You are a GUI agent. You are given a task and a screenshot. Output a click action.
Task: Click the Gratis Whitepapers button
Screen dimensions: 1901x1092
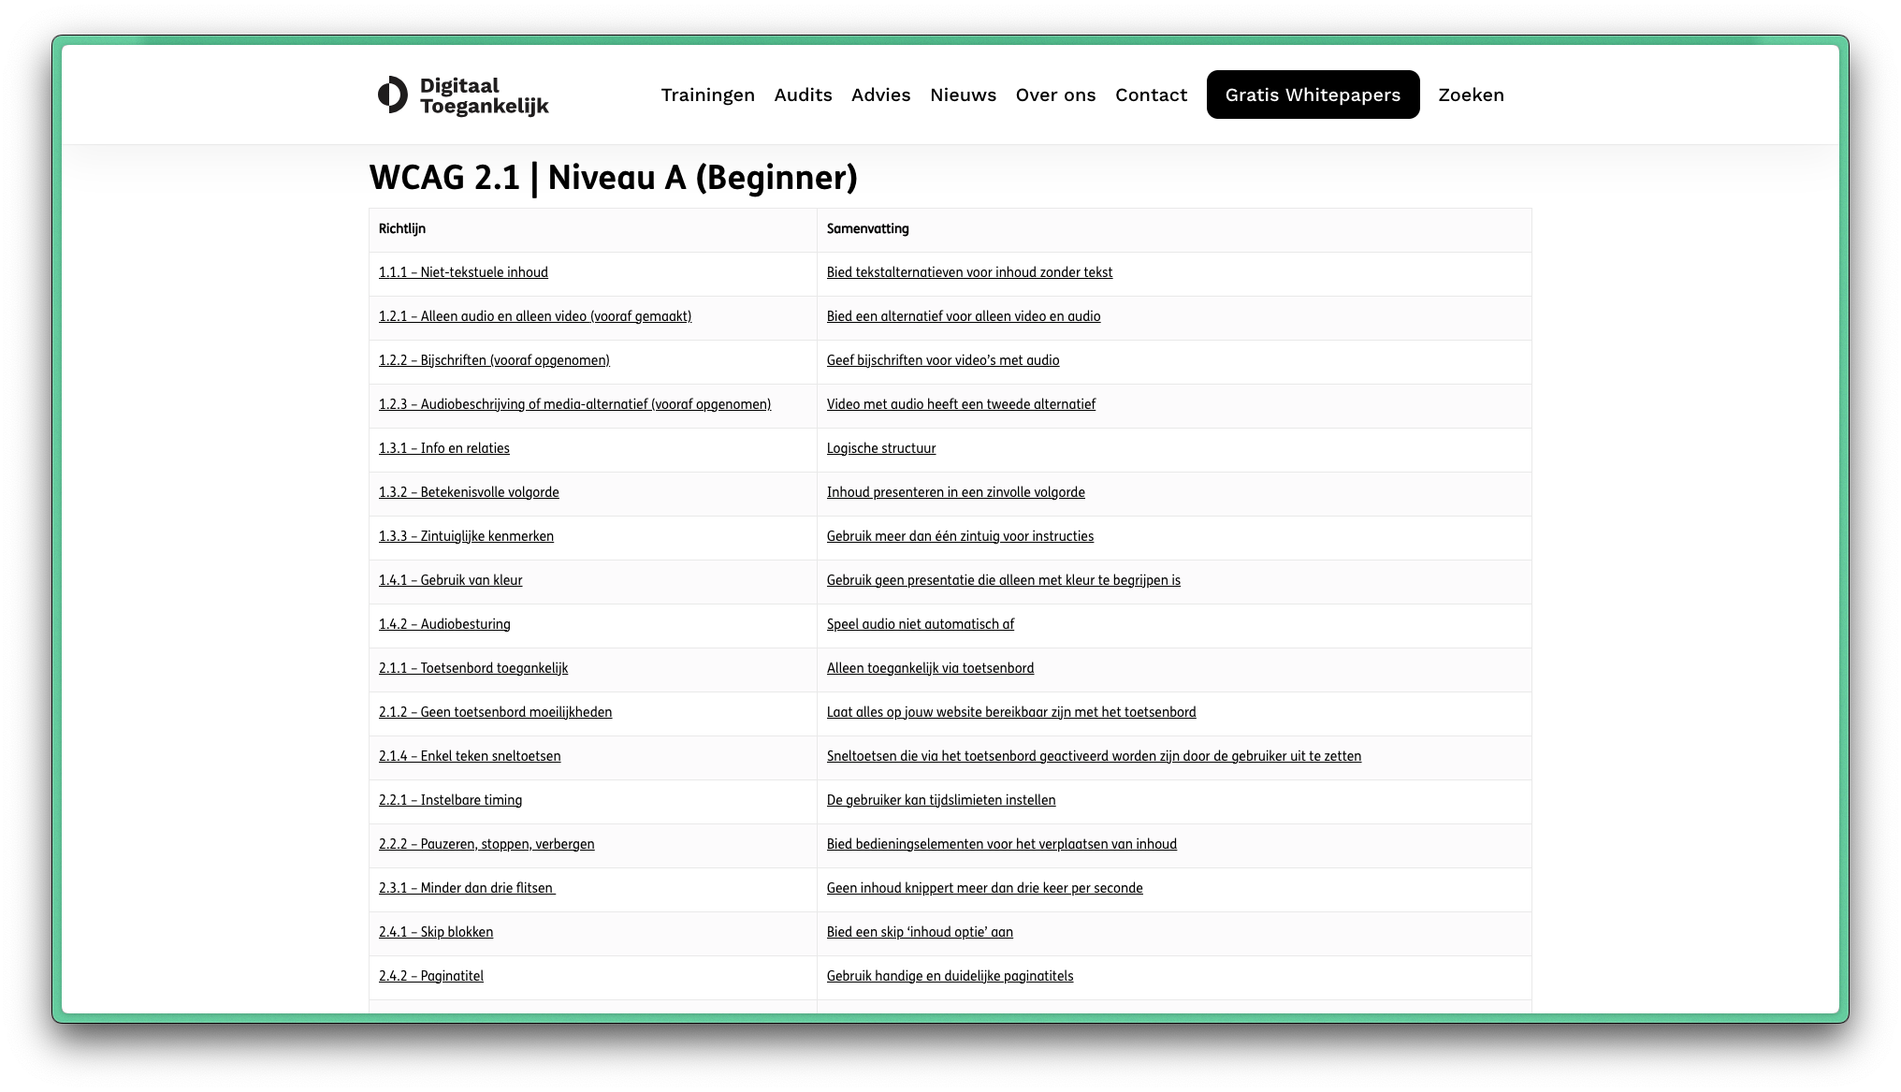click(x=1313, y=95)
